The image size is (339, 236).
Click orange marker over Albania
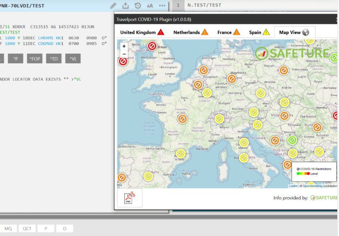coord(287,165)
